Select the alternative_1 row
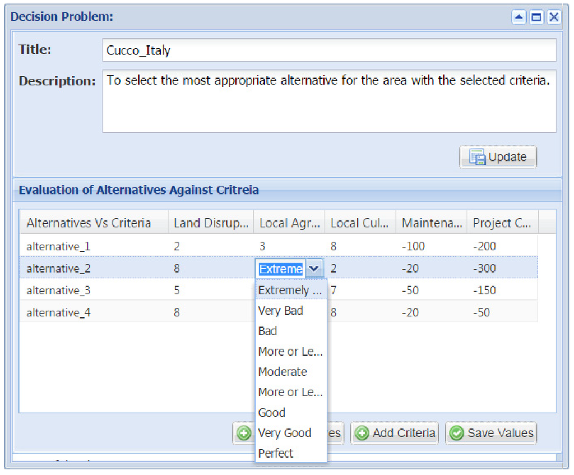 58,246
